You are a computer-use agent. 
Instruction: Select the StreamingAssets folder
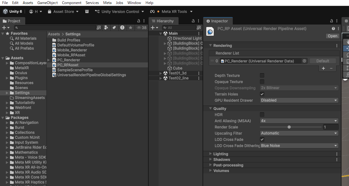point(30,98)
